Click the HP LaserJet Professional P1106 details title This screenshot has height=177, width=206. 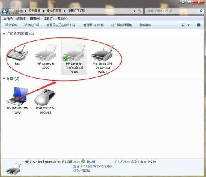click(48, 162)
